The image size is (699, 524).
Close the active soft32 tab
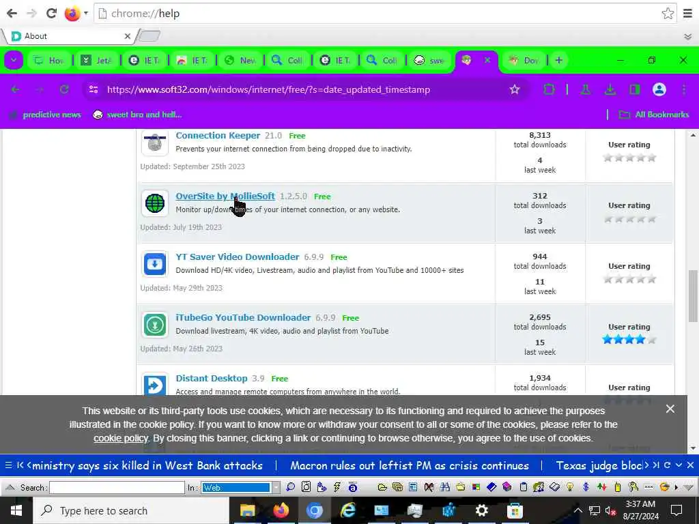tap(487, 60)
